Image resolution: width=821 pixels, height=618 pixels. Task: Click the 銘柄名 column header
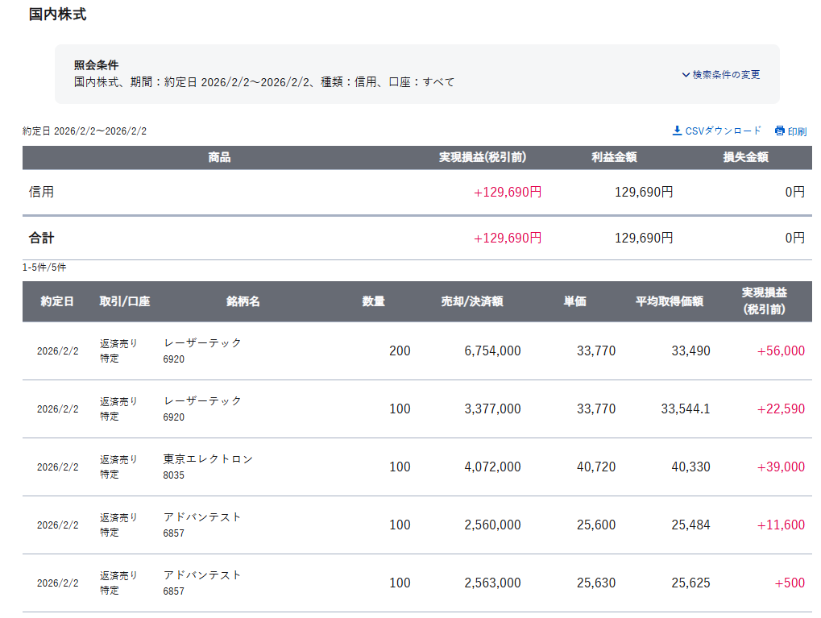243,301
